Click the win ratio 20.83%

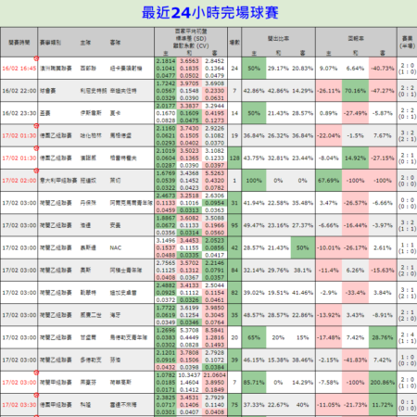303,69
